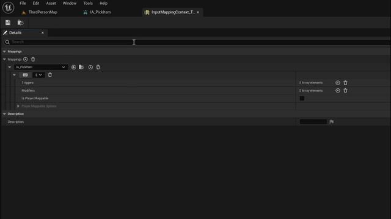The image size is (391, 219).
Task: Open the Help menu
Action: (103, 3)
